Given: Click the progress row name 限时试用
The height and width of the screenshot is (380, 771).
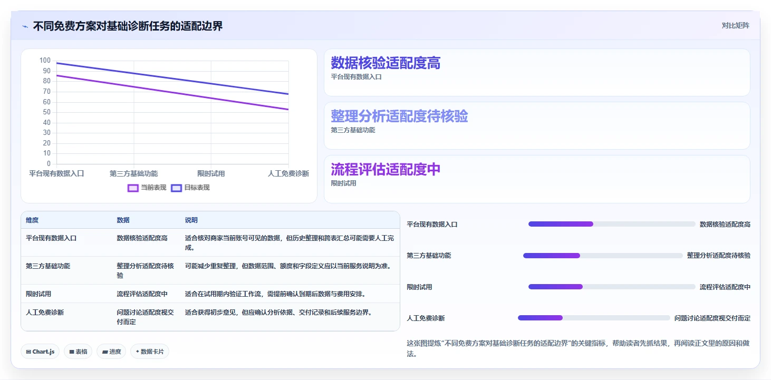Looking at the screenshot, I should point(420,287).
